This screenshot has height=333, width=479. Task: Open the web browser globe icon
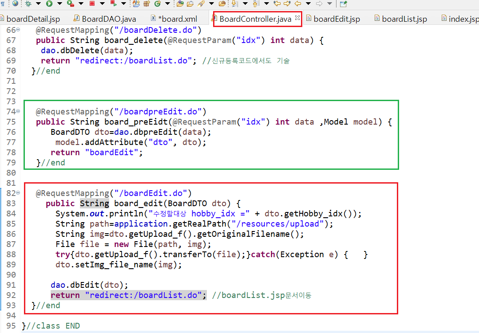point(15,4)
